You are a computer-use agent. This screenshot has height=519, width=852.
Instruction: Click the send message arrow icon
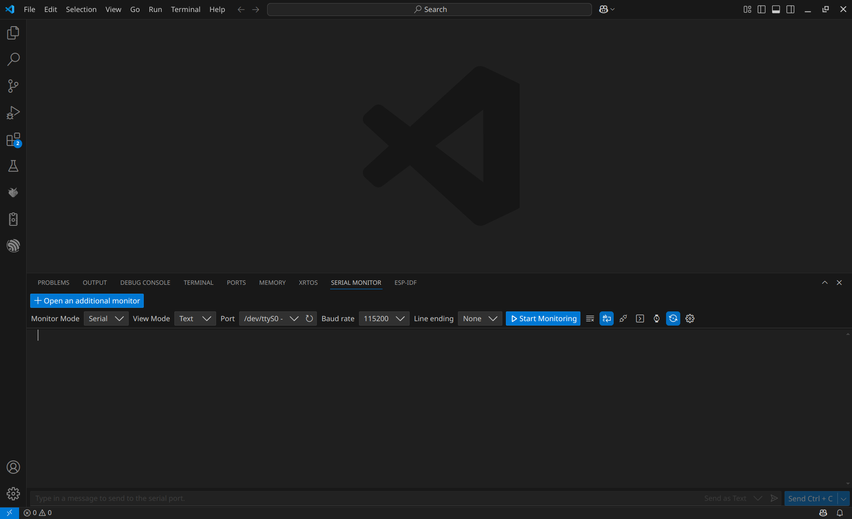coord(774,498)
